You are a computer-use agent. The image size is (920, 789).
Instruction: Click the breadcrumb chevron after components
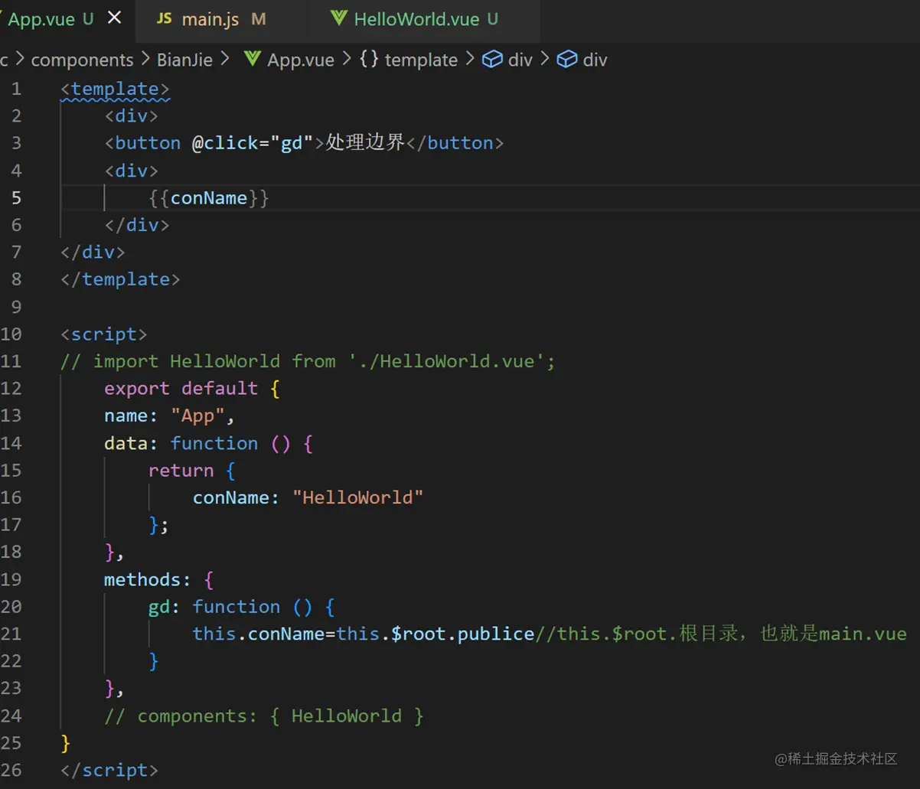click(x=145, y=59)
